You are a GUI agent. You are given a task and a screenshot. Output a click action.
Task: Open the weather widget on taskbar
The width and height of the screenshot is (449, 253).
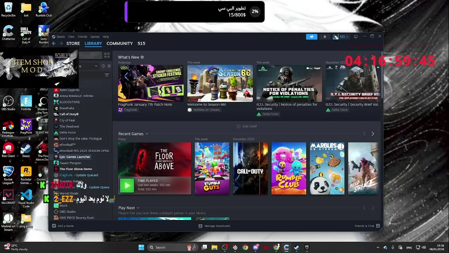(16, 247)
